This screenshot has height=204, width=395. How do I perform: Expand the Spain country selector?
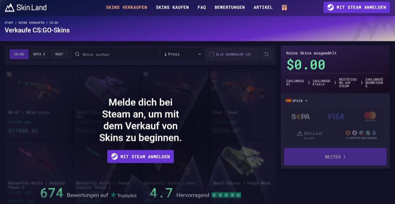[x=297, y=101]
